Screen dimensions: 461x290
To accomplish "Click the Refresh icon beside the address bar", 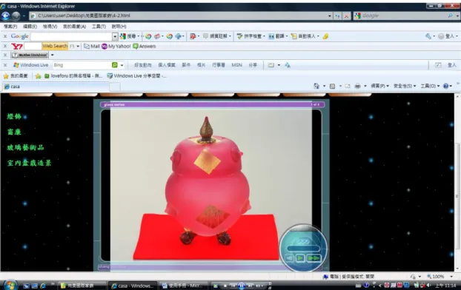I will coord(337,16).
